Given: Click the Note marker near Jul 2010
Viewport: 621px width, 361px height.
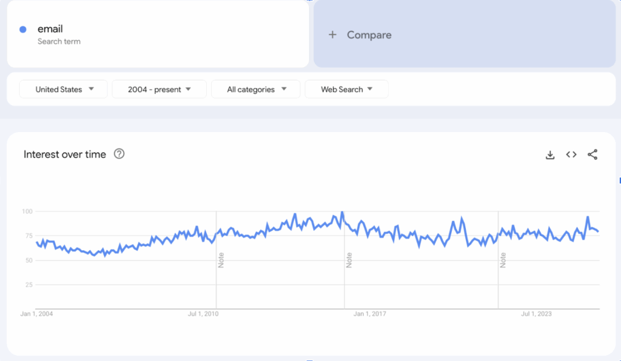Looking at the screenshot, I should point(220,260).
